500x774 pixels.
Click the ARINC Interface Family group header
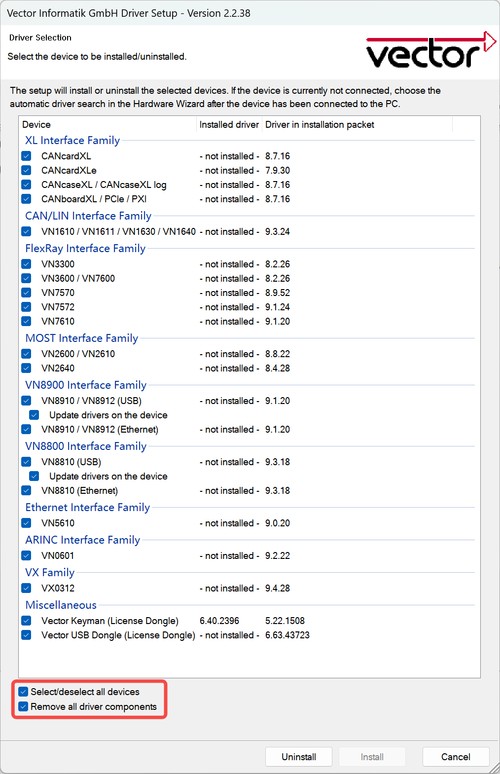pos(83,540)
